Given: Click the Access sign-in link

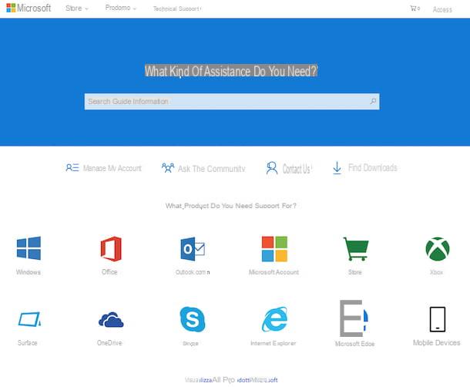Looking at the screenshot, I should point(442,9).
